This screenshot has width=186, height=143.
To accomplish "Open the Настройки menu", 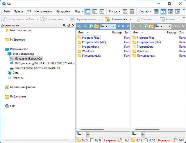I will point(63,11).
